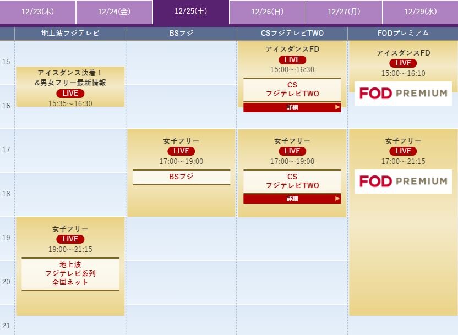Select the 12/23(木) date tab

pyautogui.click(x=37, y=12)
